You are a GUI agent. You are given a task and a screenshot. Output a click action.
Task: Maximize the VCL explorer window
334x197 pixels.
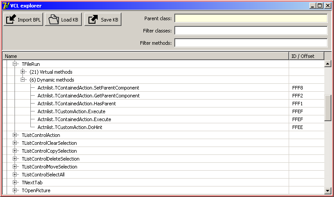pos(320,6)
